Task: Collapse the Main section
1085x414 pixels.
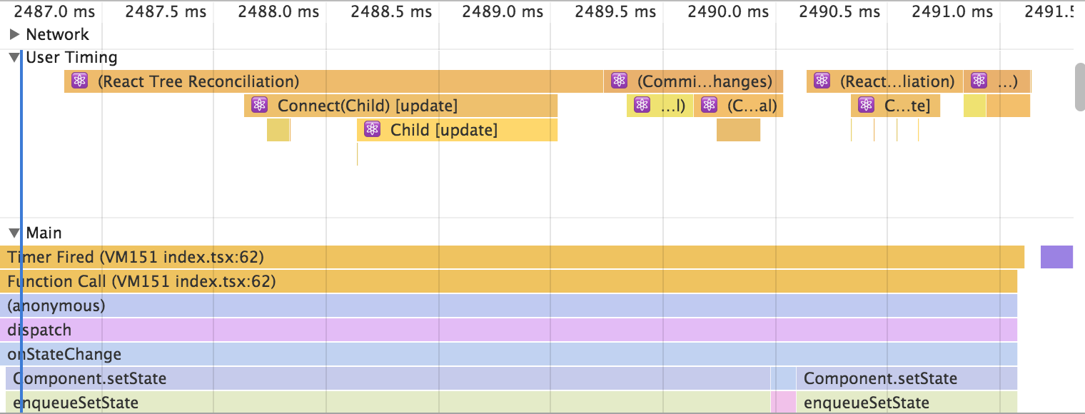Action: pos(14,232)
